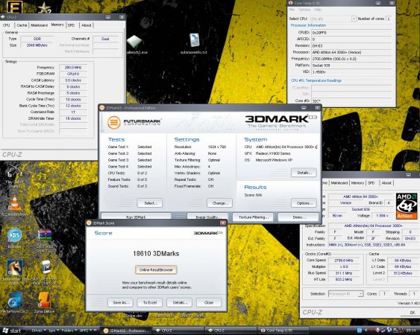The height and width of the screenshot is (335, 420).
Task: Click the Start button
Action: [12, 331]
